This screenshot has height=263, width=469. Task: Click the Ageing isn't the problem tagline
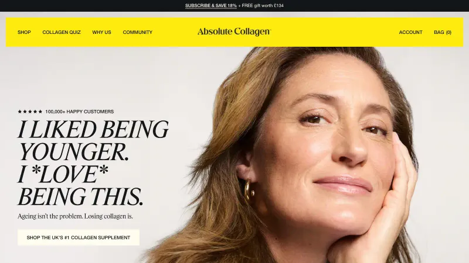coord(75,216)
